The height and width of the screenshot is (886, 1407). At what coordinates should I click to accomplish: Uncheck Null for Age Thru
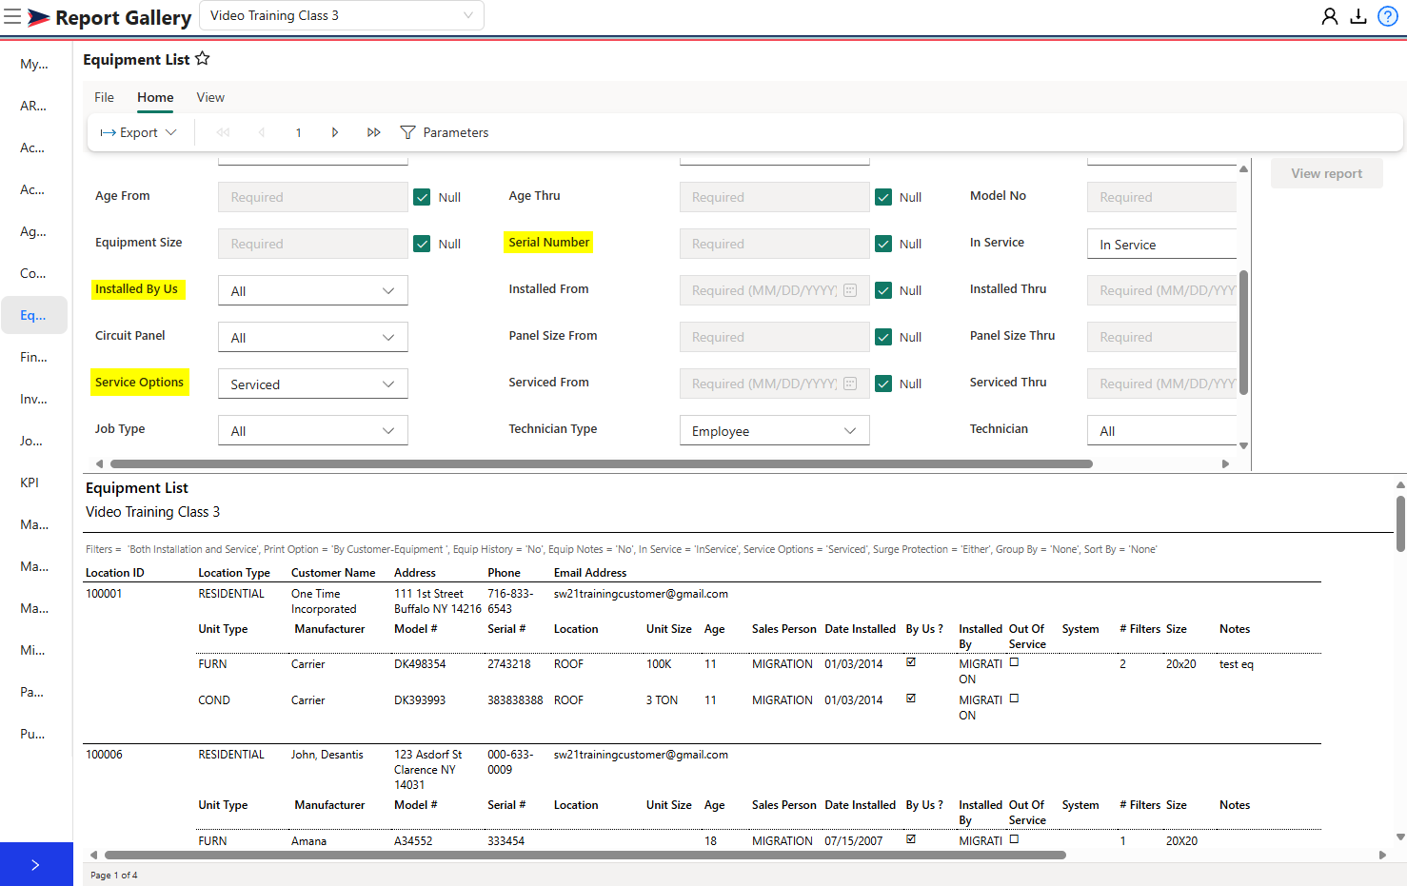click(x=883, y=197)
